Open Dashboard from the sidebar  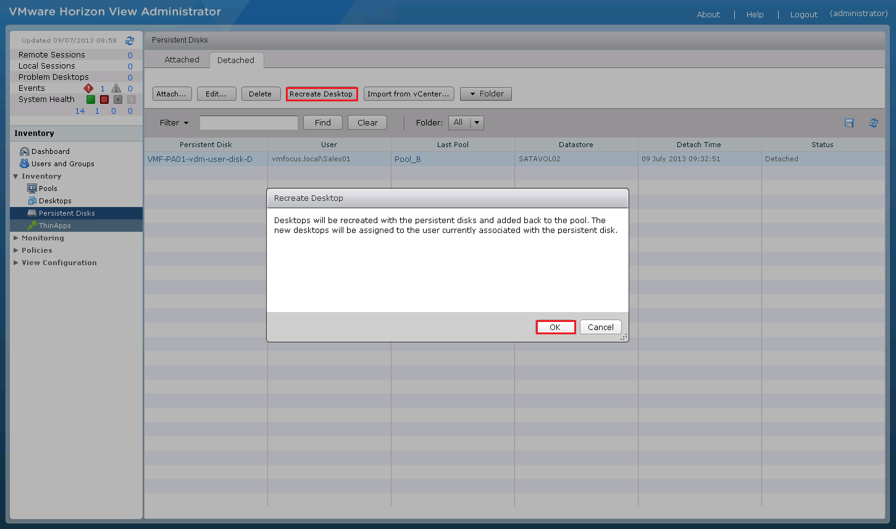click(50, 151)
